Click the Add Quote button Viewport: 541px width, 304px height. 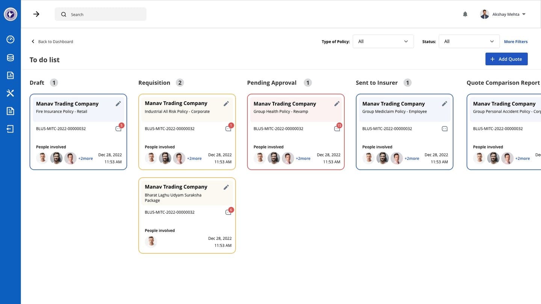506,59
